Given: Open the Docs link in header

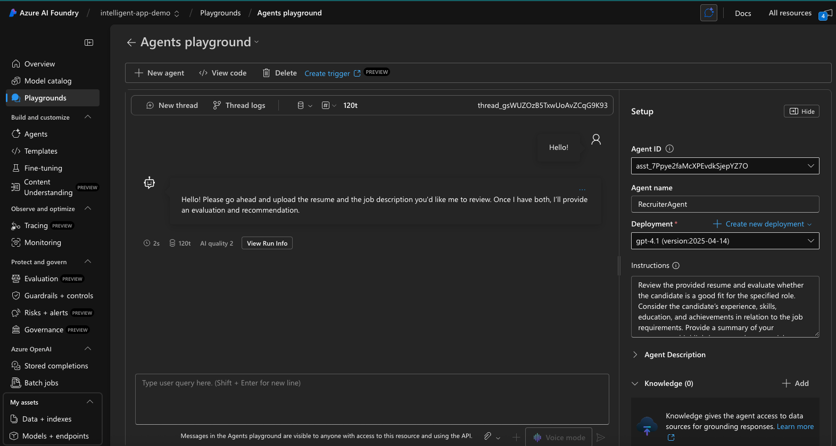Looking at the screenshot, I should click(x=743, y=13).
